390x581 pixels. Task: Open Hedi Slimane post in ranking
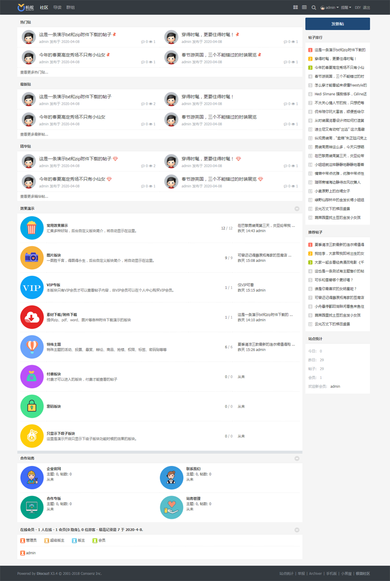pyautogui.click(x=341, y=94)
